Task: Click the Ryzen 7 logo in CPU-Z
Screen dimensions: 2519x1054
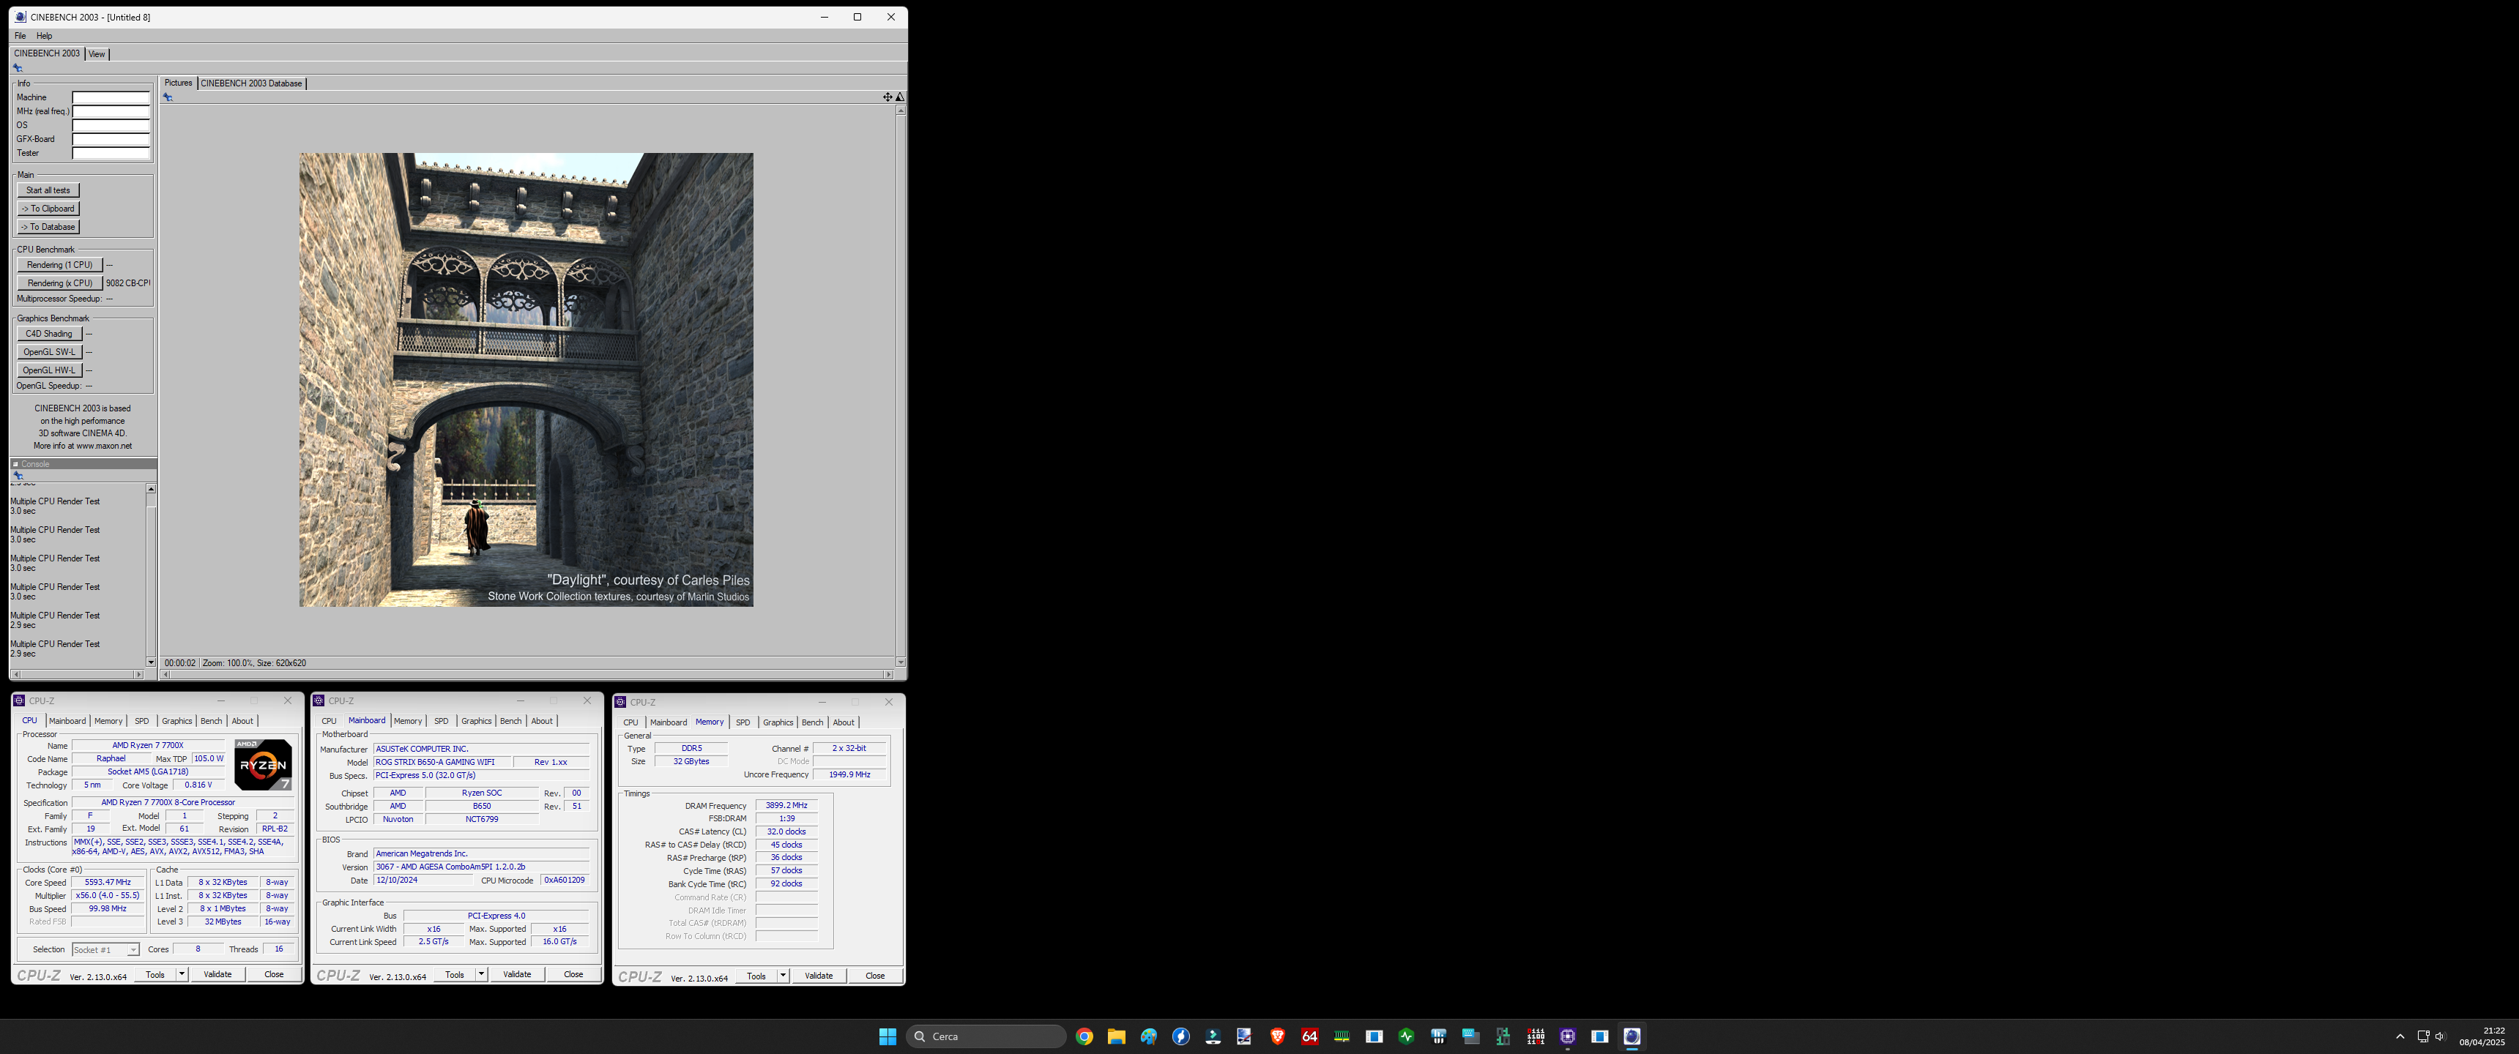Action: [263, 765]
